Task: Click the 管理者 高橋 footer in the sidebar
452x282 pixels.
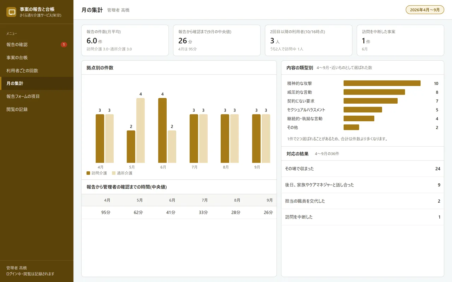Action: pos(17,268)
